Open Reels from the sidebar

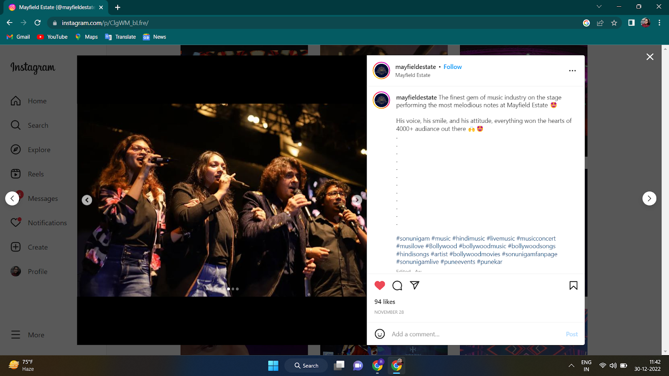27,174
